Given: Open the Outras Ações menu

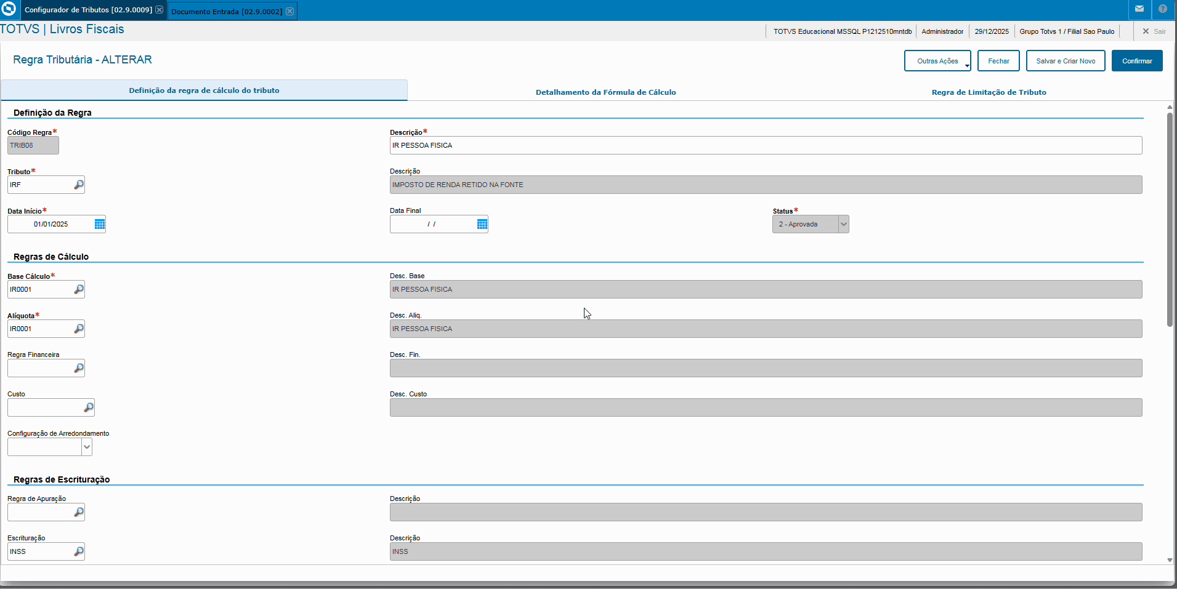Looking at the screenshot, I should pos(937,61).
